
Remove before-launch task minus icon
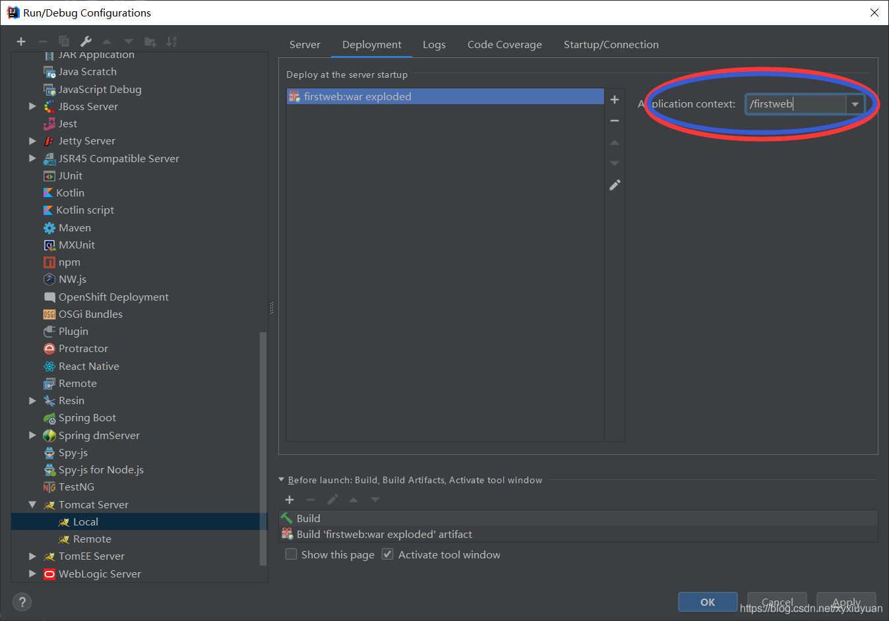pos(311,500)
